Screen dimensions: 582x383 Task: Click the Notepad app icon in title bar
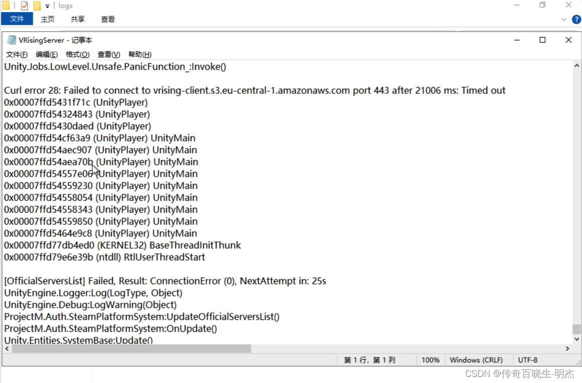(12, 40)
